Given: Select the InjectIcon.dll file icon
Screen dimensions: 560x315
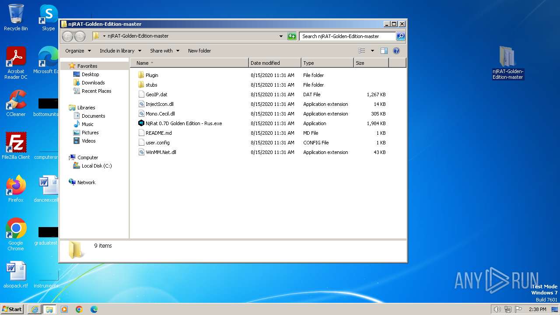Looking at the screenshot, I should click(x=141, y=104).
